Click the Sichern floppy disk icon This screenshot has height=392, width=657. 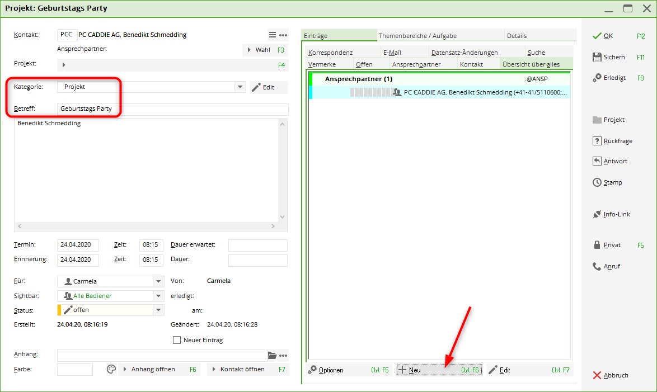597,57
